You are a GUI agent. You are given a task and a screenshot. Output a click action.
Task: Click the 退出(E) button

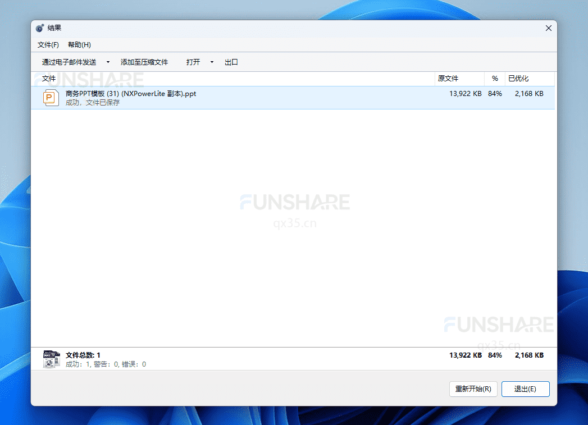[525, 389]
